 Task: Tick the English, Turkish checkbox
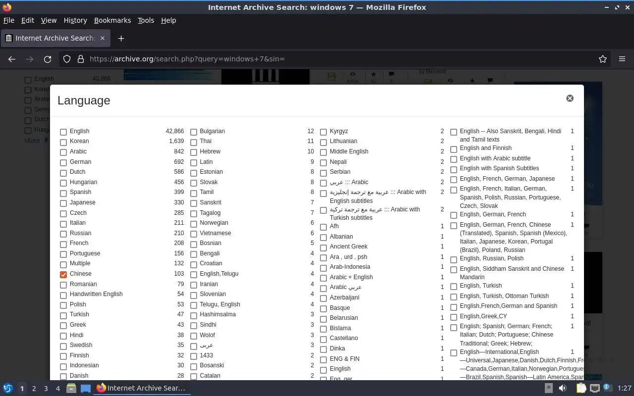454,287
